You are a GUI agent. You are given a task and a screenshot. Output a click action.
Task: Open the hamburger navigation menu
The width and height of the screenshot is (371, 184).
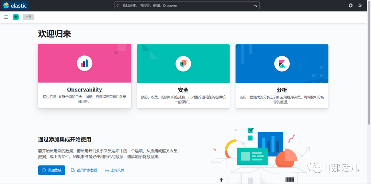coord(7,17)
